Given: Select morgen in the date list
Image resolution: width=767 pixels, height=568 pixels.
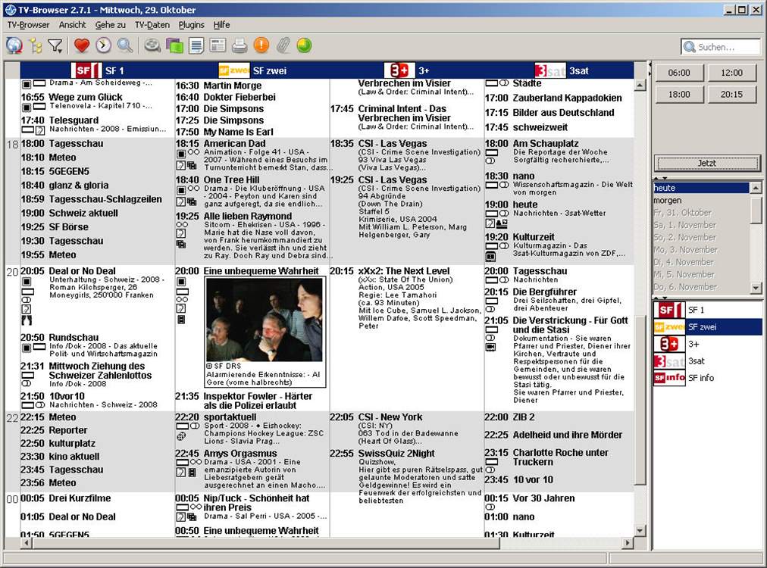Looking at the screenshot, I should [x=701, y=201].
